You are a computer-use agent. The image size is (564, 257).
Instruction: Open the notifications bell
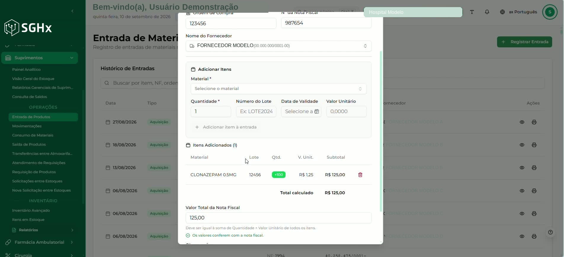pos(487,12)
